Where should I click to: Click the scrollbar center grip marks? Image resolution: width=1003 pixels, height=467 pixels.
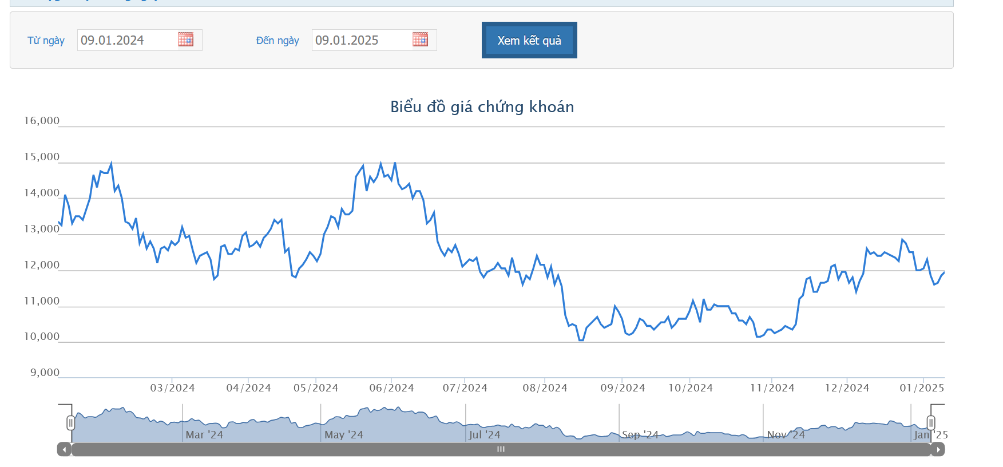501,450
